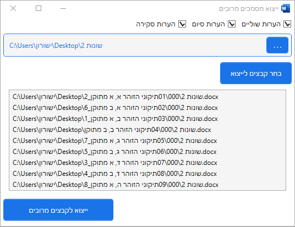
Task: Click the בחר קבצים לייצוא button
Action: click(256, 73)
